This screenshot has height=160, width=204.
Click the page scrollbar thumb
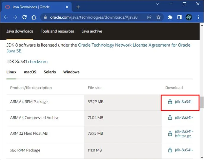point(202,102)
